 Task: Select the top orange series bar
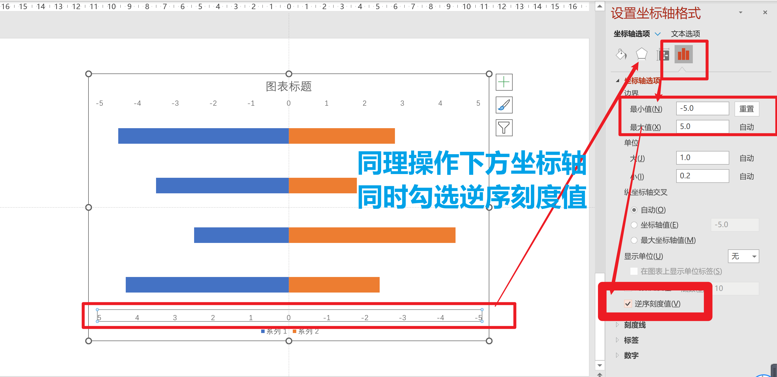342,136
